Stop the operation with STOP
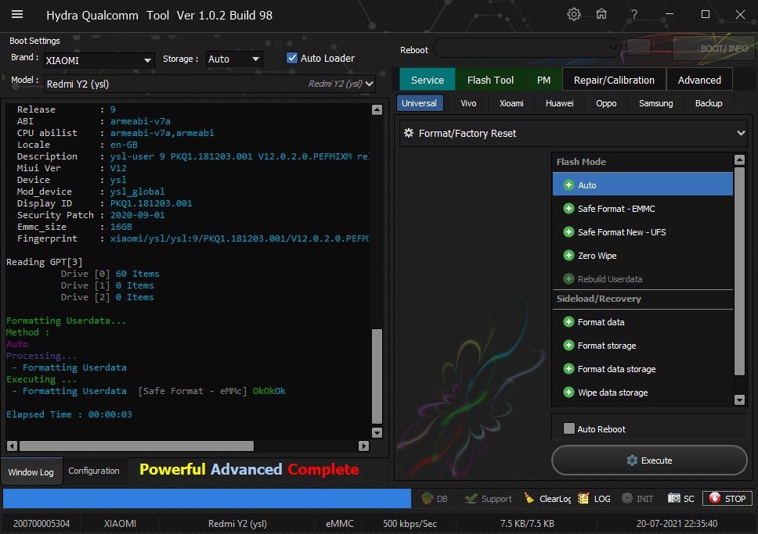 pos(727,498)
